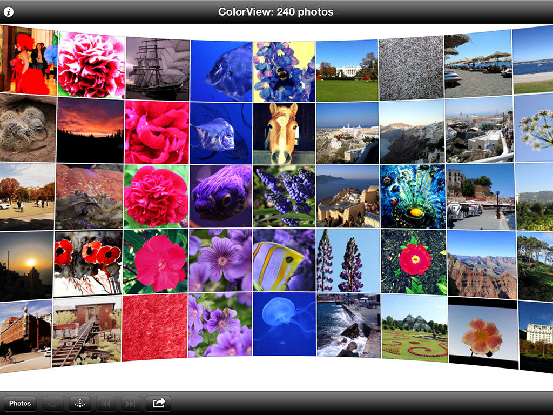The width and height of the screenshot is (553, 415).
Task: Share the current view with the arrow icon
Action: (x=159, y=403)
